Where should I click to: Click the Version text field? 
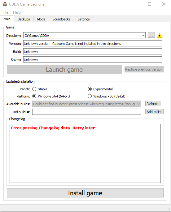click(93, 44)
